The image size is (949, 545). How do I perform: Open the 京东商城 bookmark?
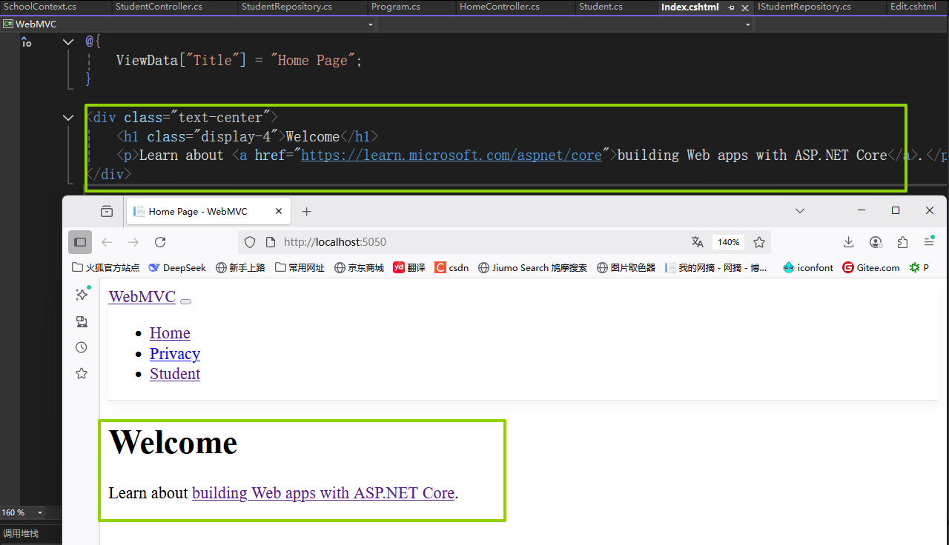point(359,267)
